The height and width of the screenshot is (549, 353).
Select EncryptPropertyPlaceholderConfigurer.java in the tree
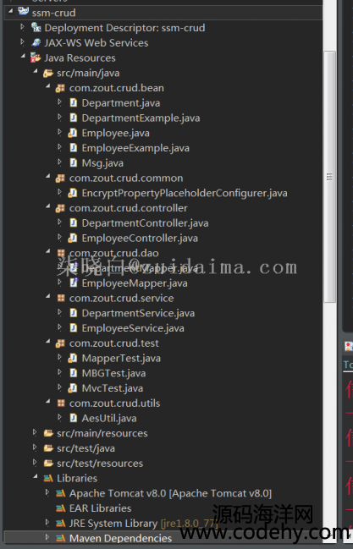(x=185, y=193)
